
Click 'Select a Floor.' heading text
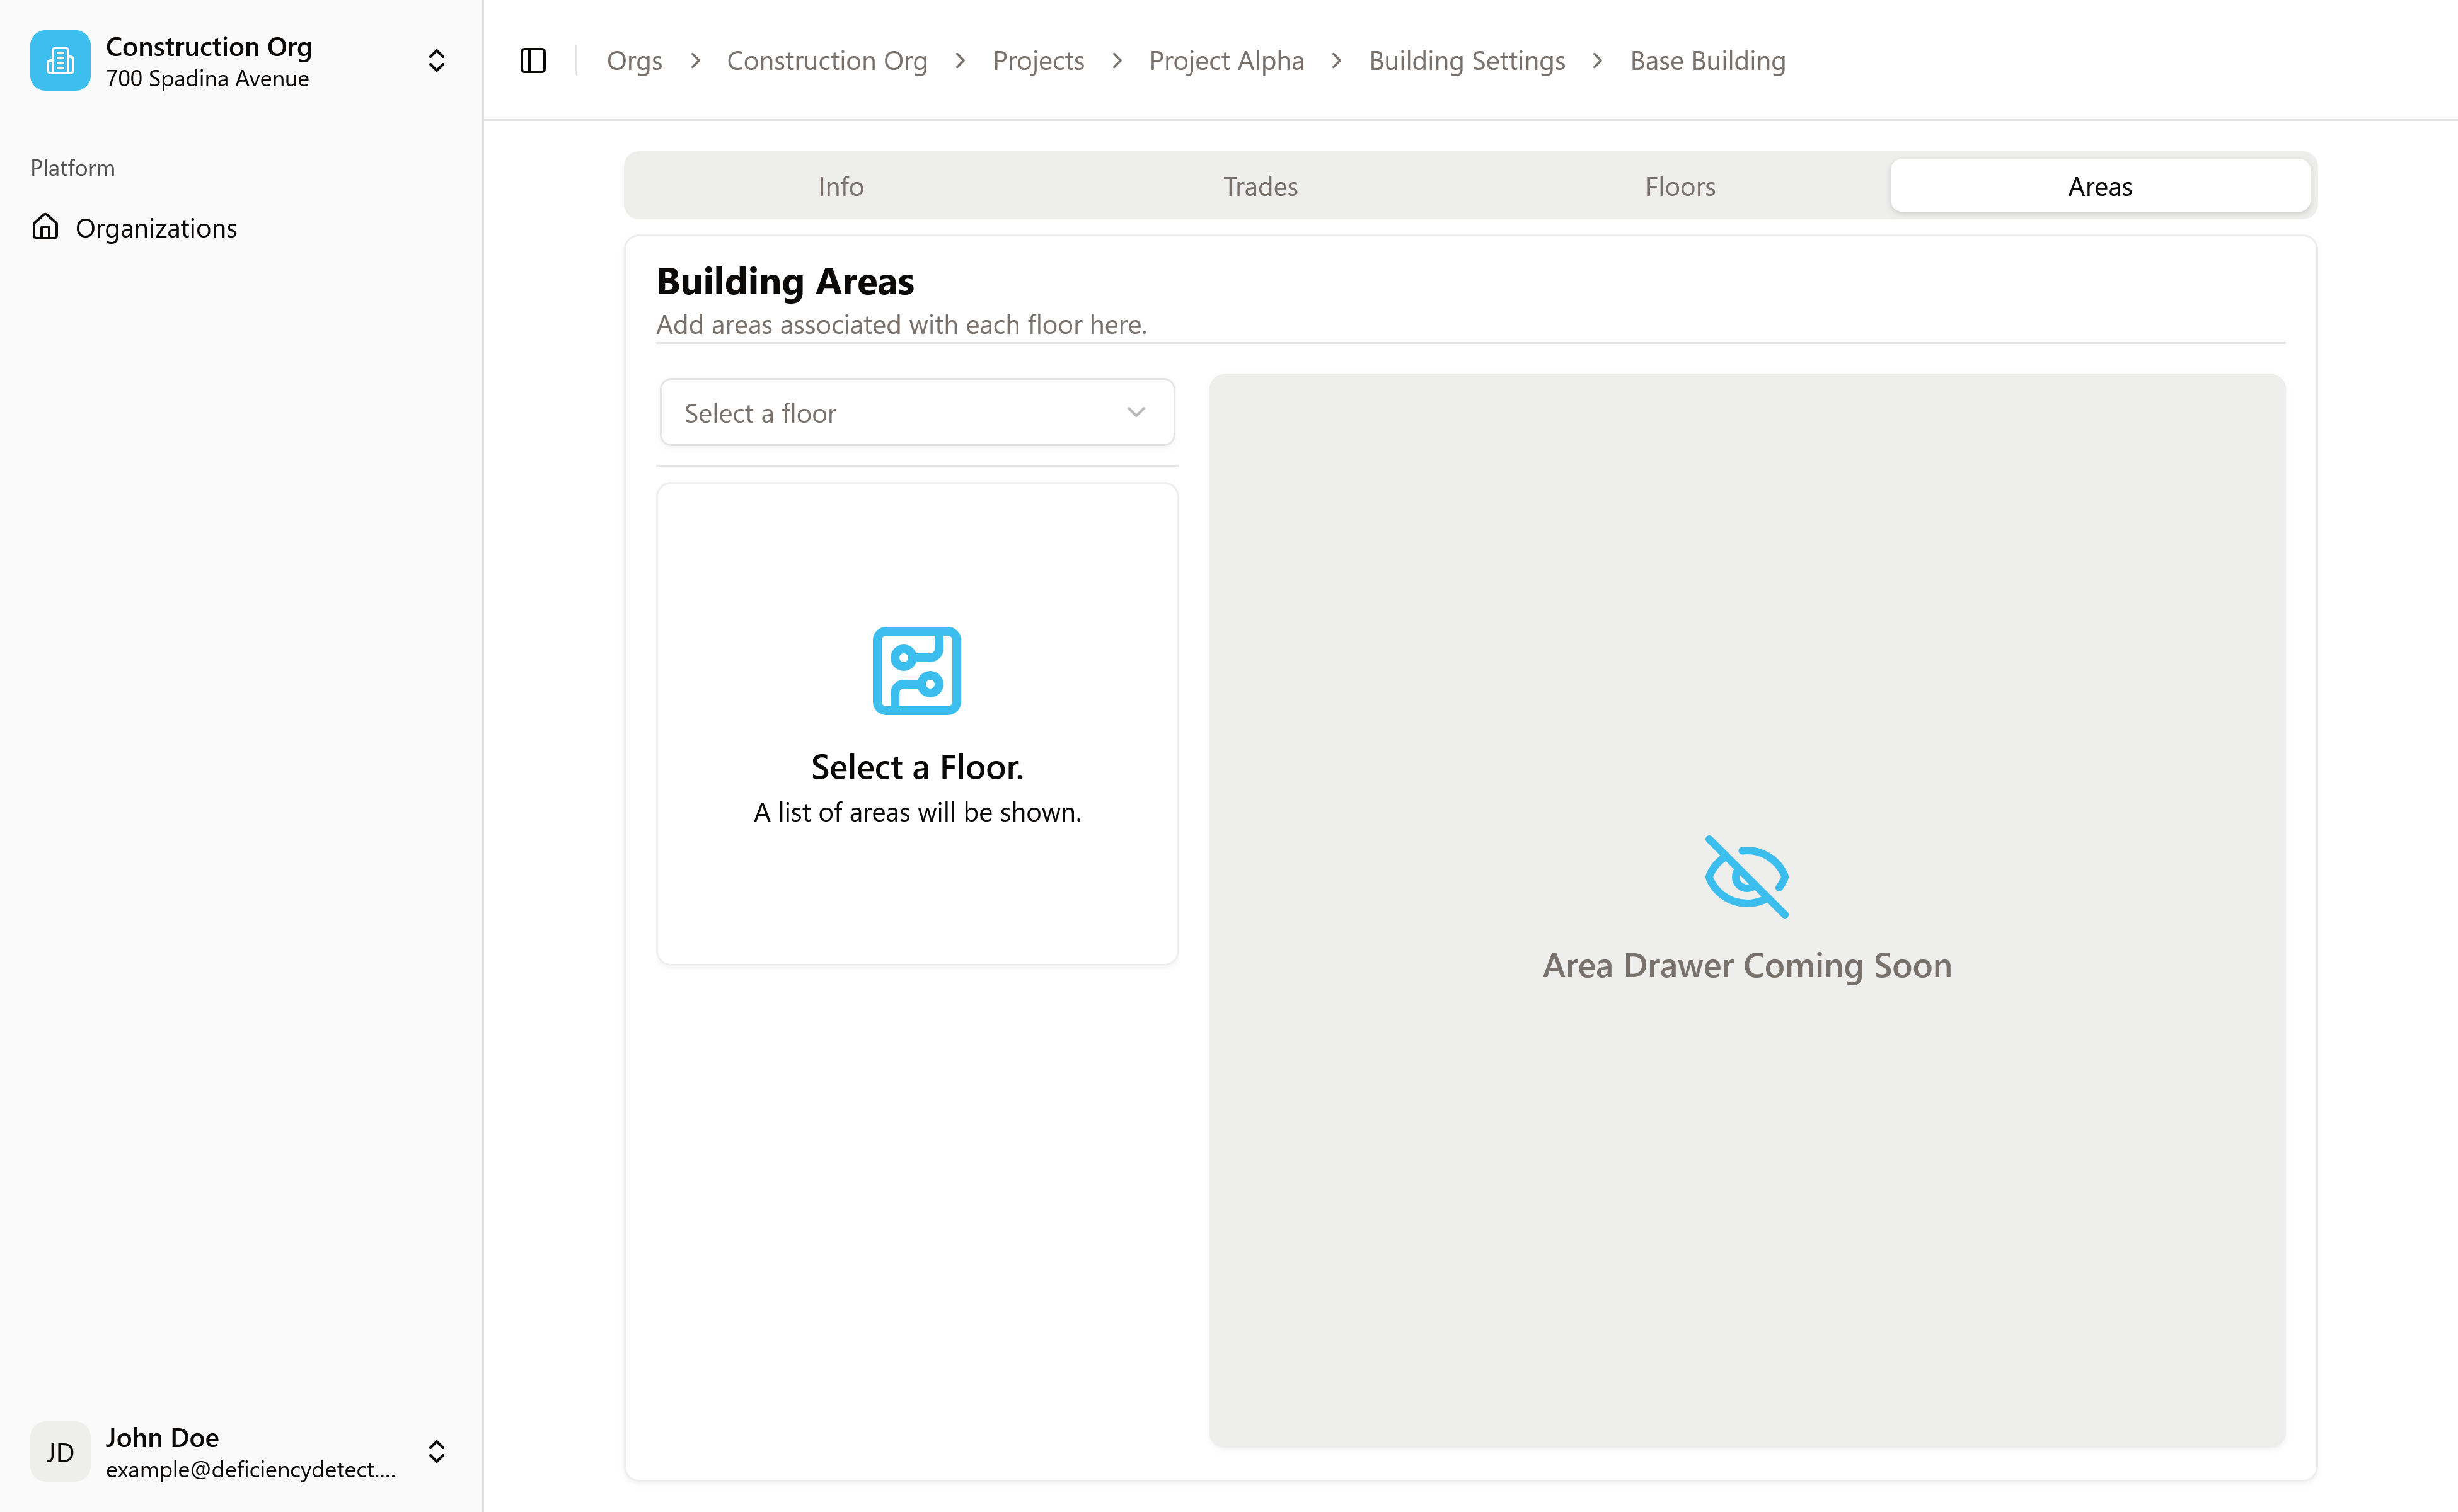coord(918,767)
